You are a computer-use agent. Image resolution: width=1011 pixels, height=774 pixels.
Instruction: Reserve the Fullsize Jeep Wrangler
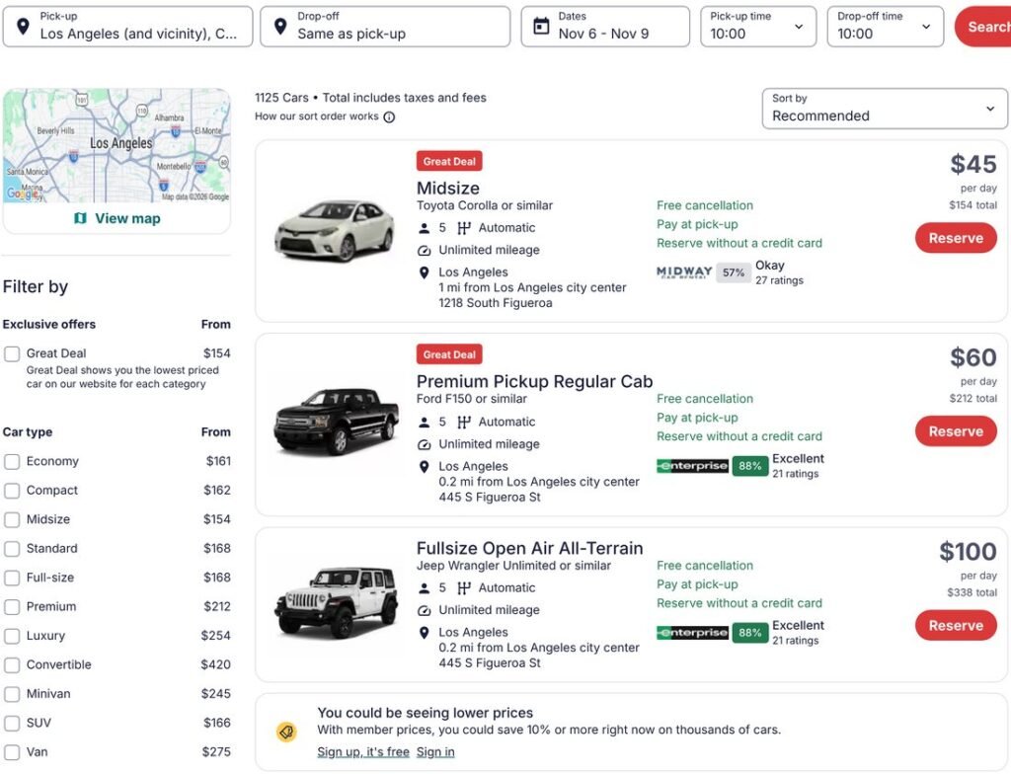[x=956, y=625]
